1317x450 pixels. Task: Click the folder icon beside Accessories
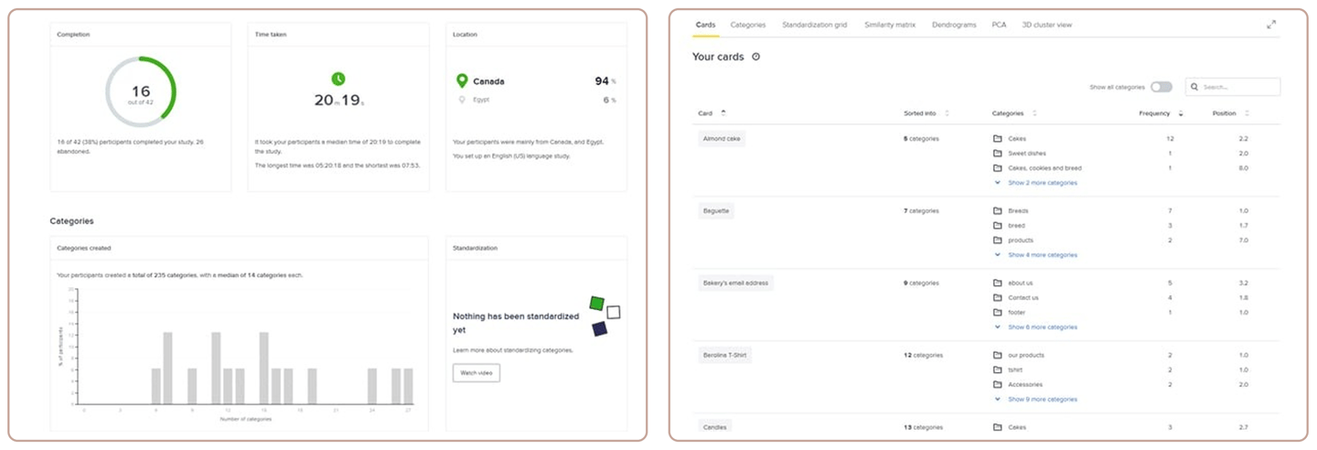[998, 385]
